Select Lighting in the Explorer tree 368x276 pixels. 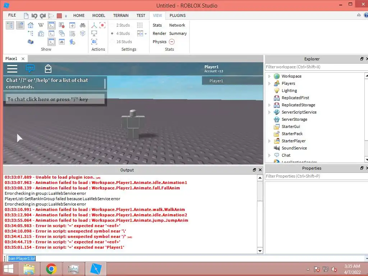(289, 91)
